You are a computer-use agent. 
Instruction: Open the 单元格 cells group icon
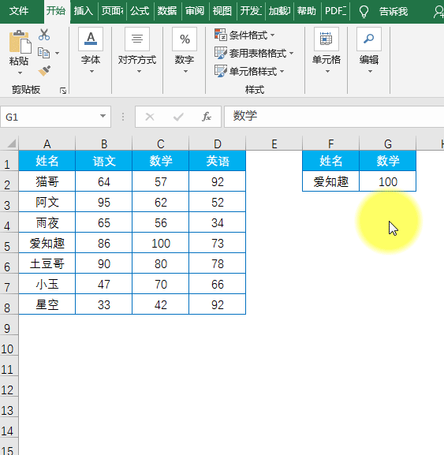[326, 39]
